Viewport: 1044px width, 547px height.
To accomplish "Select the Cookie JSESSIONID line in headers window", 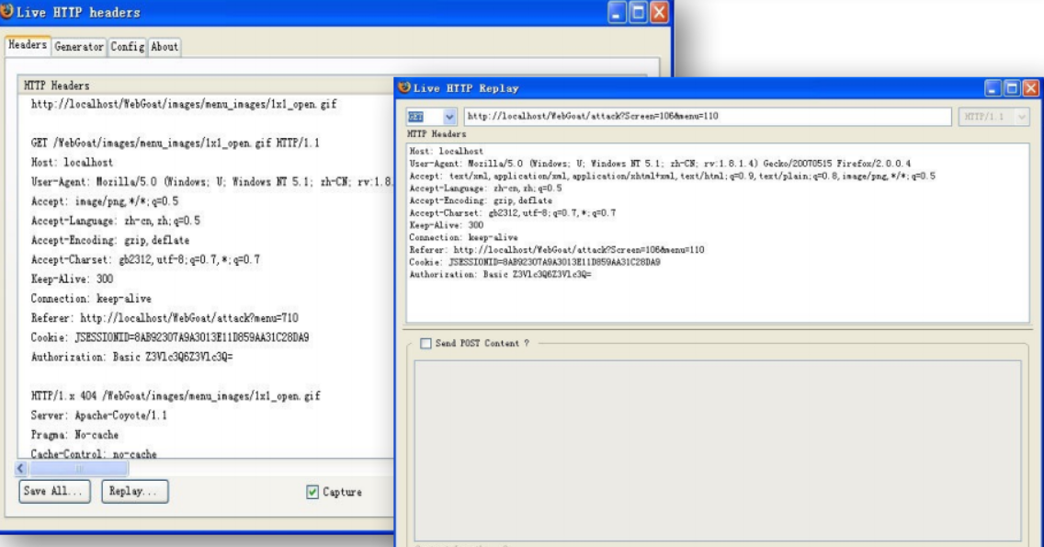I will point(170,337).
